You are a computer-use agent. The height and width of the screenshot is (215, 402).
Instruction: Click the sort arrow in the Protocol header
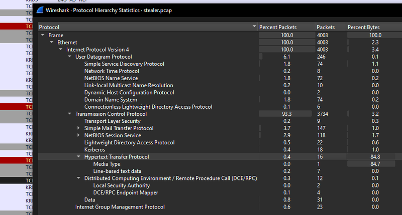click(254, 27)
